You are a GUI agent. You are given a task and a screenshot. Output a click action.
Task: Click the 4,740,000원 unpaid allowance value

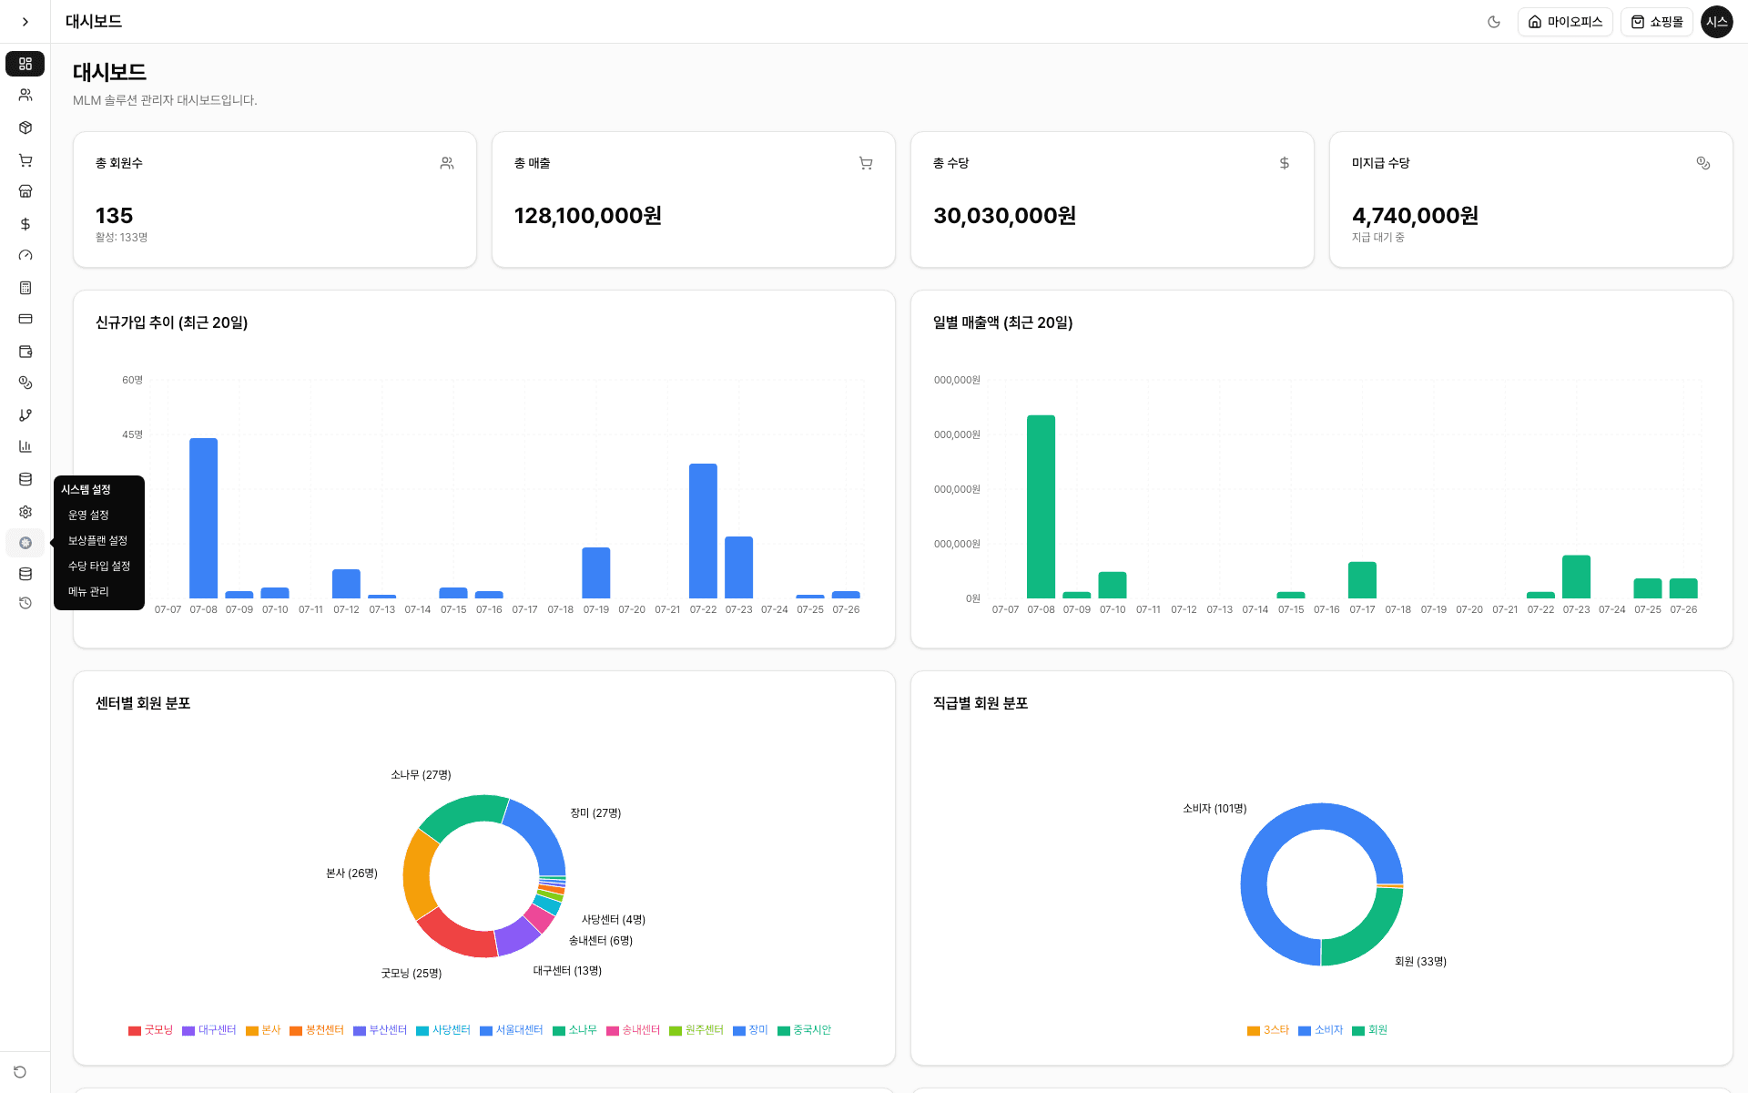click(x=1416, y=216)
